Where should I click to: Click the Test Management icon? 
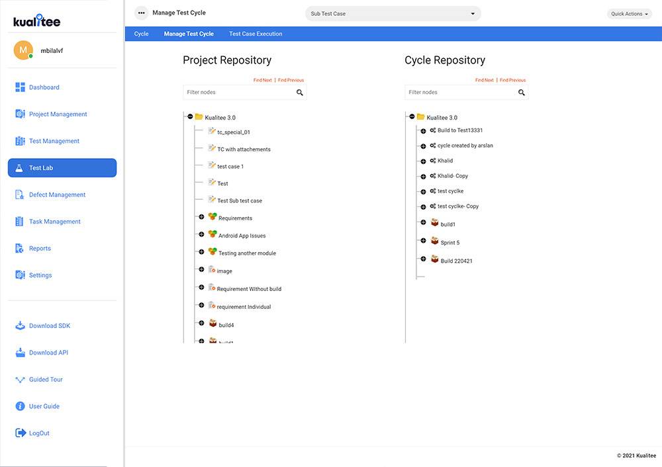coord(20,141)
